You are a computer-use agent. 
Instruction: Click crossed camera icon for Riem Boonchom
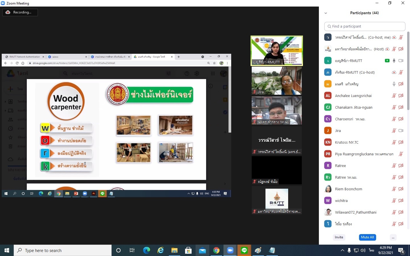pos(401,189)
